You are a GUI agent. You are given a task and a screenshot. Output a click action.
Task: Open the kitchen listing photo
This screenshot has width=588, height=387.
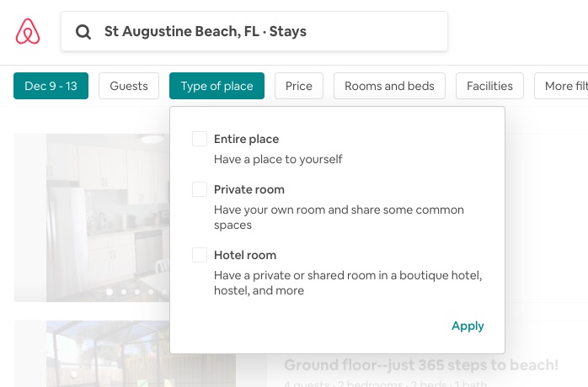pyautogui.click(x=108, y=218)
